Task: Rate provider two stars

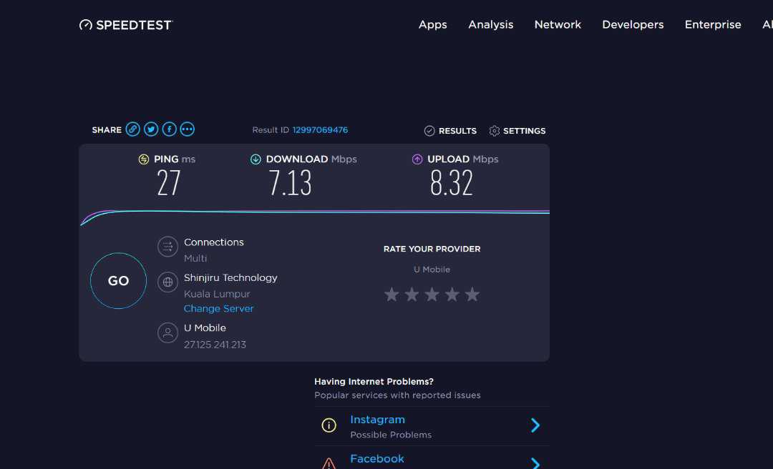Action: coord(412,295)
